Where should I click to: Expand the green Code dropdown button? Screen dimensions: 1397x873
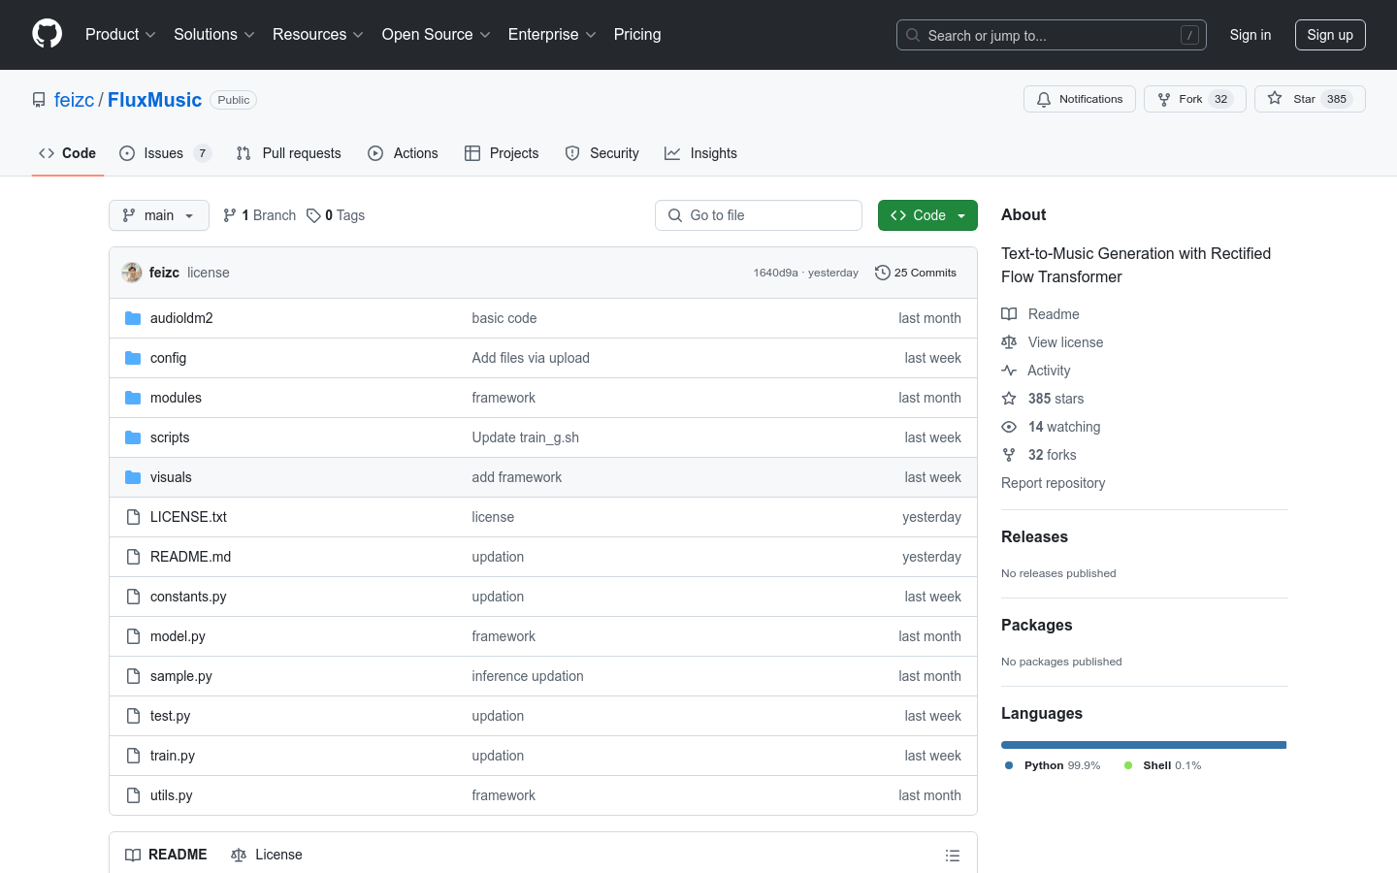(927, 215)
